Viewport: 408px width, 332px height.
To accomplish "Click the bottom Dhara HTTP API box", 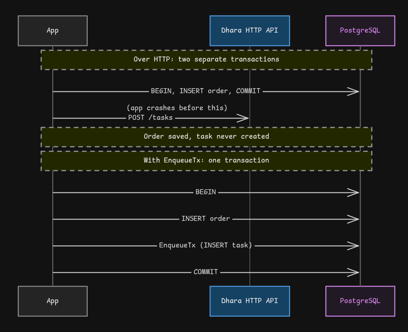I will coord(249,301).
